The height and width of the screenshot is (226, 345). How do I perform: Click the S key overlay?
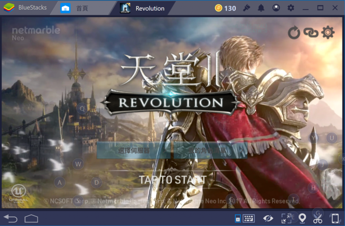pos(78,201)
